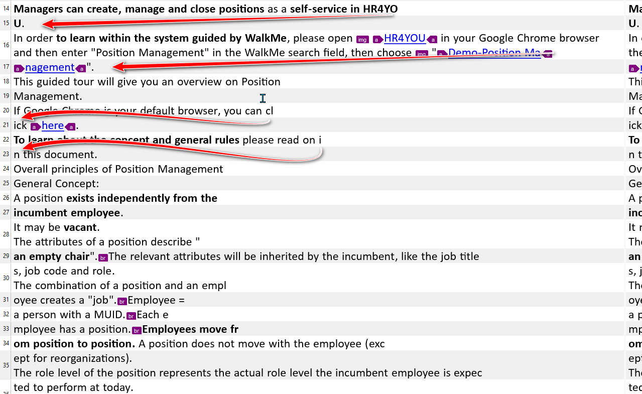
Task: Click the br tag before "Each e"
Action: tap(132, 316)
